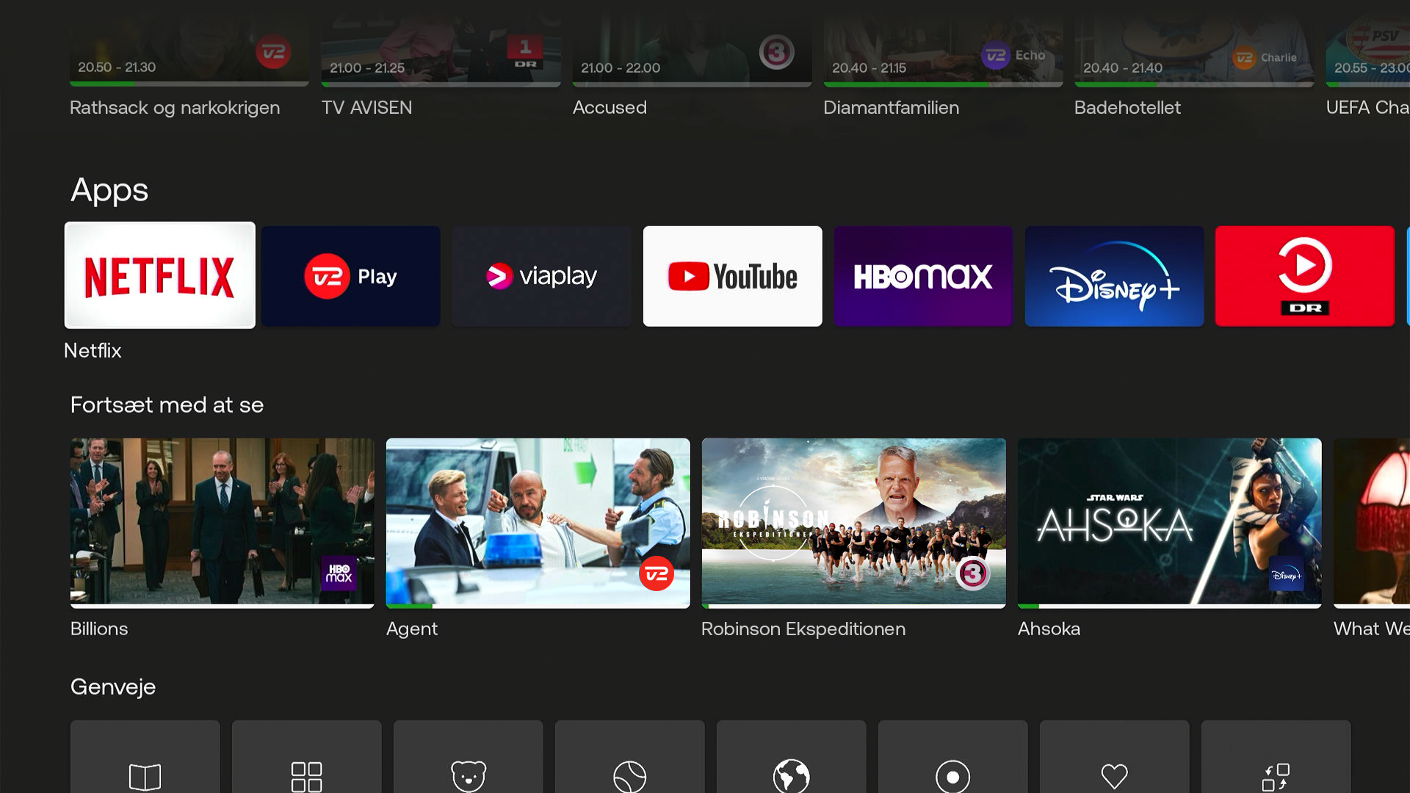Image resolution: width=1410 pixels, height=793 pixels.
Task: Launch the YouTube app
Action: click(732, 276)
